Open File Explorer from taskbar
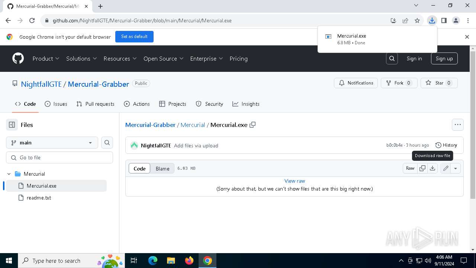Viewport: 476px width, 268px height. (x=171, y=261)
